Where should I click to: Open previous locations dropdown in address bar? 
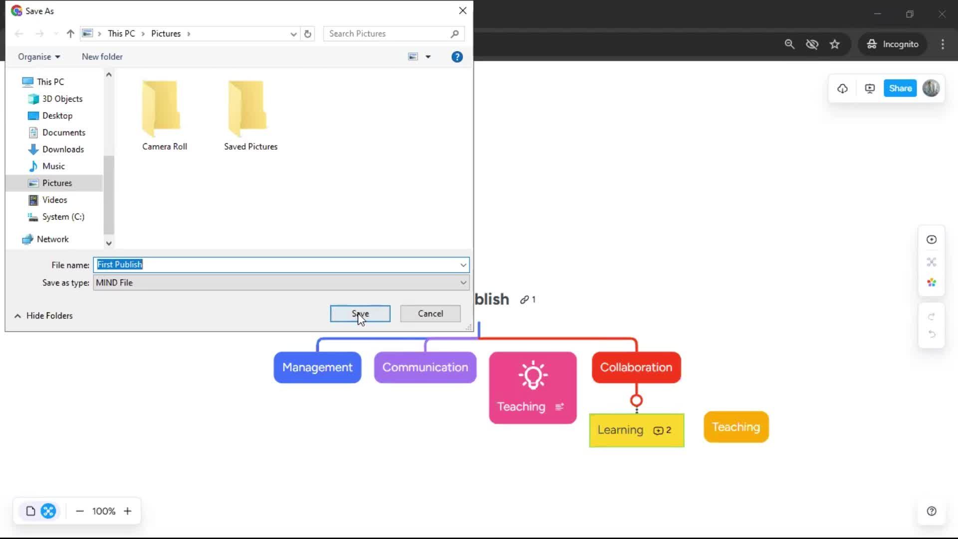(293, 34)
